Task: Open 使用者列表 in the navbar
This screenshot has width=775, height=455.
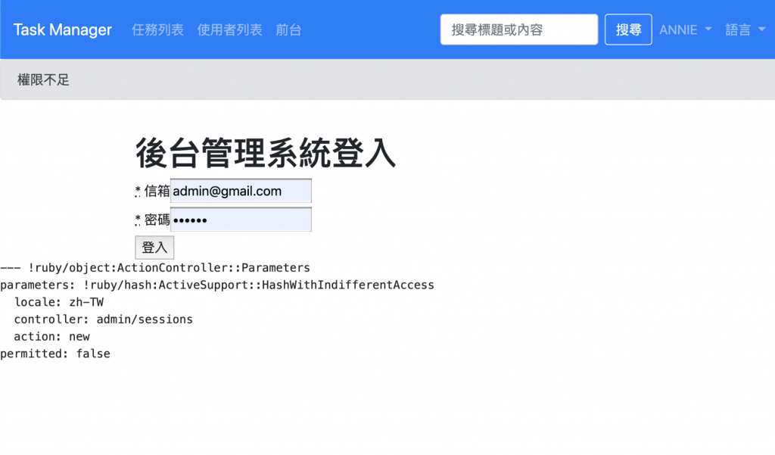Action: tap(229, 30)
